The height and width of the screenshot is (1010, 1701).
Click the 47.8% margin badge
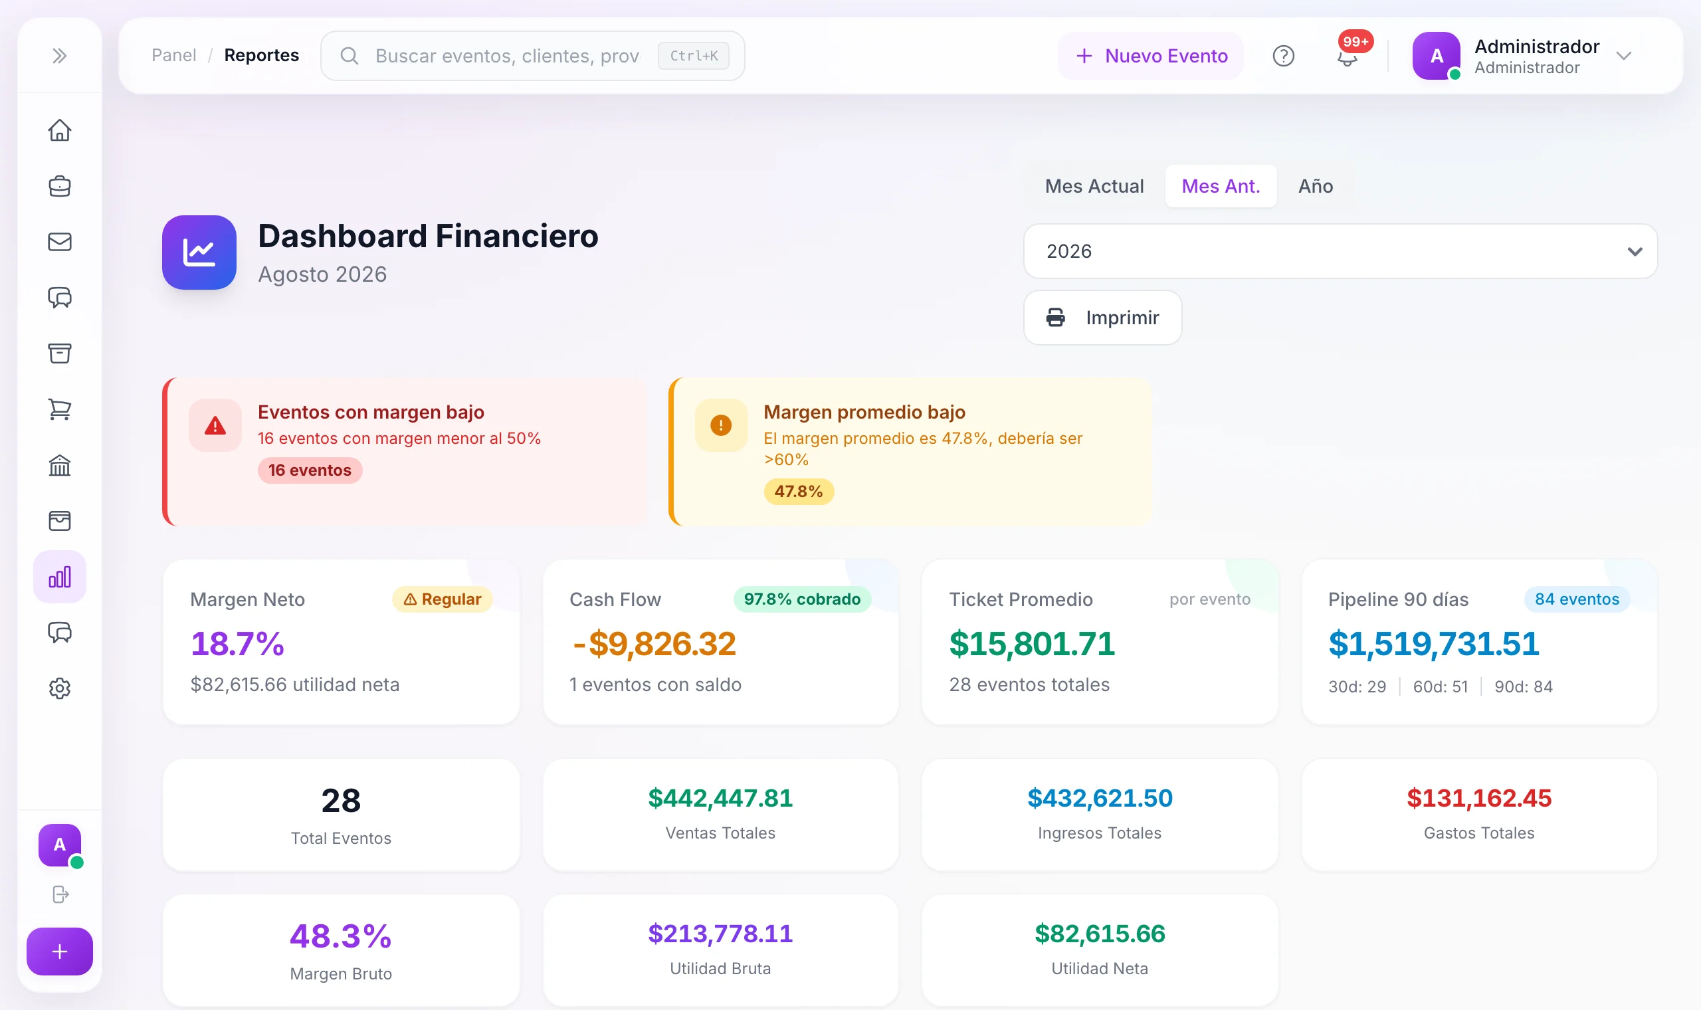tap(798, 492)
